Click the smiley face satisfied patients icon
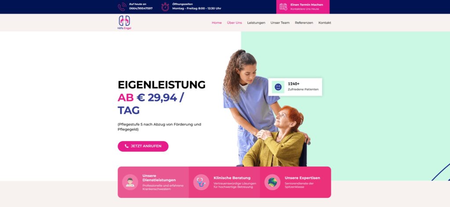 coord(278,87)
